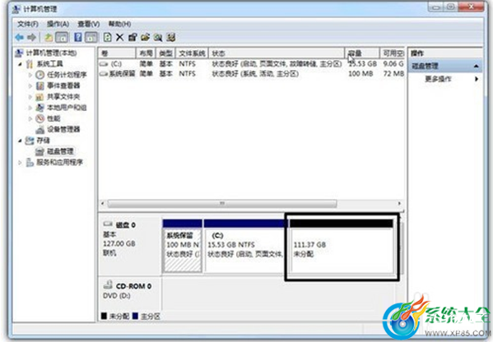Click the magnifier search toolbar icon
The width and height of the screenshot is (493, 342).
(x=158, y=38)
